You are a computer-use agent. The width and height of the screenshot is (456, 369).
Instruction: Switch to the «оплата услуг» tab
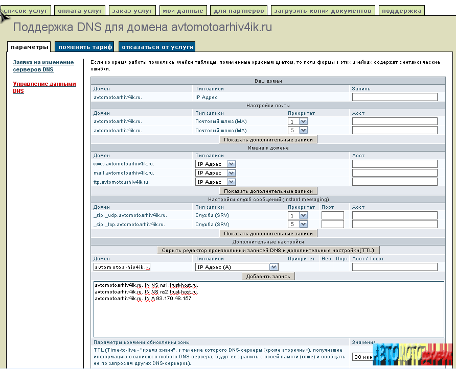(x=79, y=10)
